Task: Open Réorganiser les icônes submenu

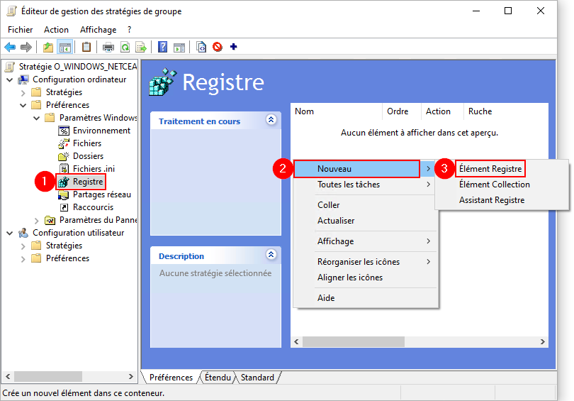Action: [366, 262]
